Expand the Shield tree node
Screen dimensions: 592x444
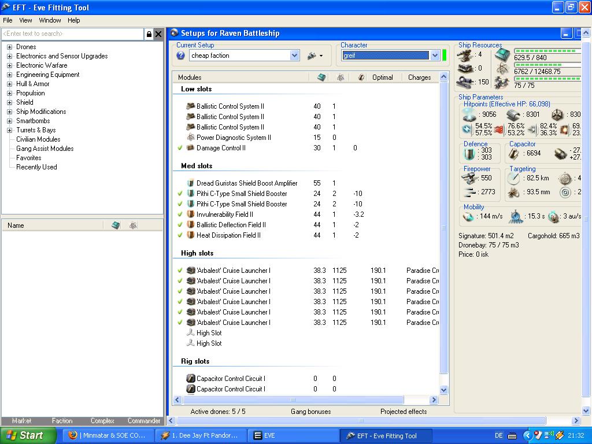click(9, 102)
